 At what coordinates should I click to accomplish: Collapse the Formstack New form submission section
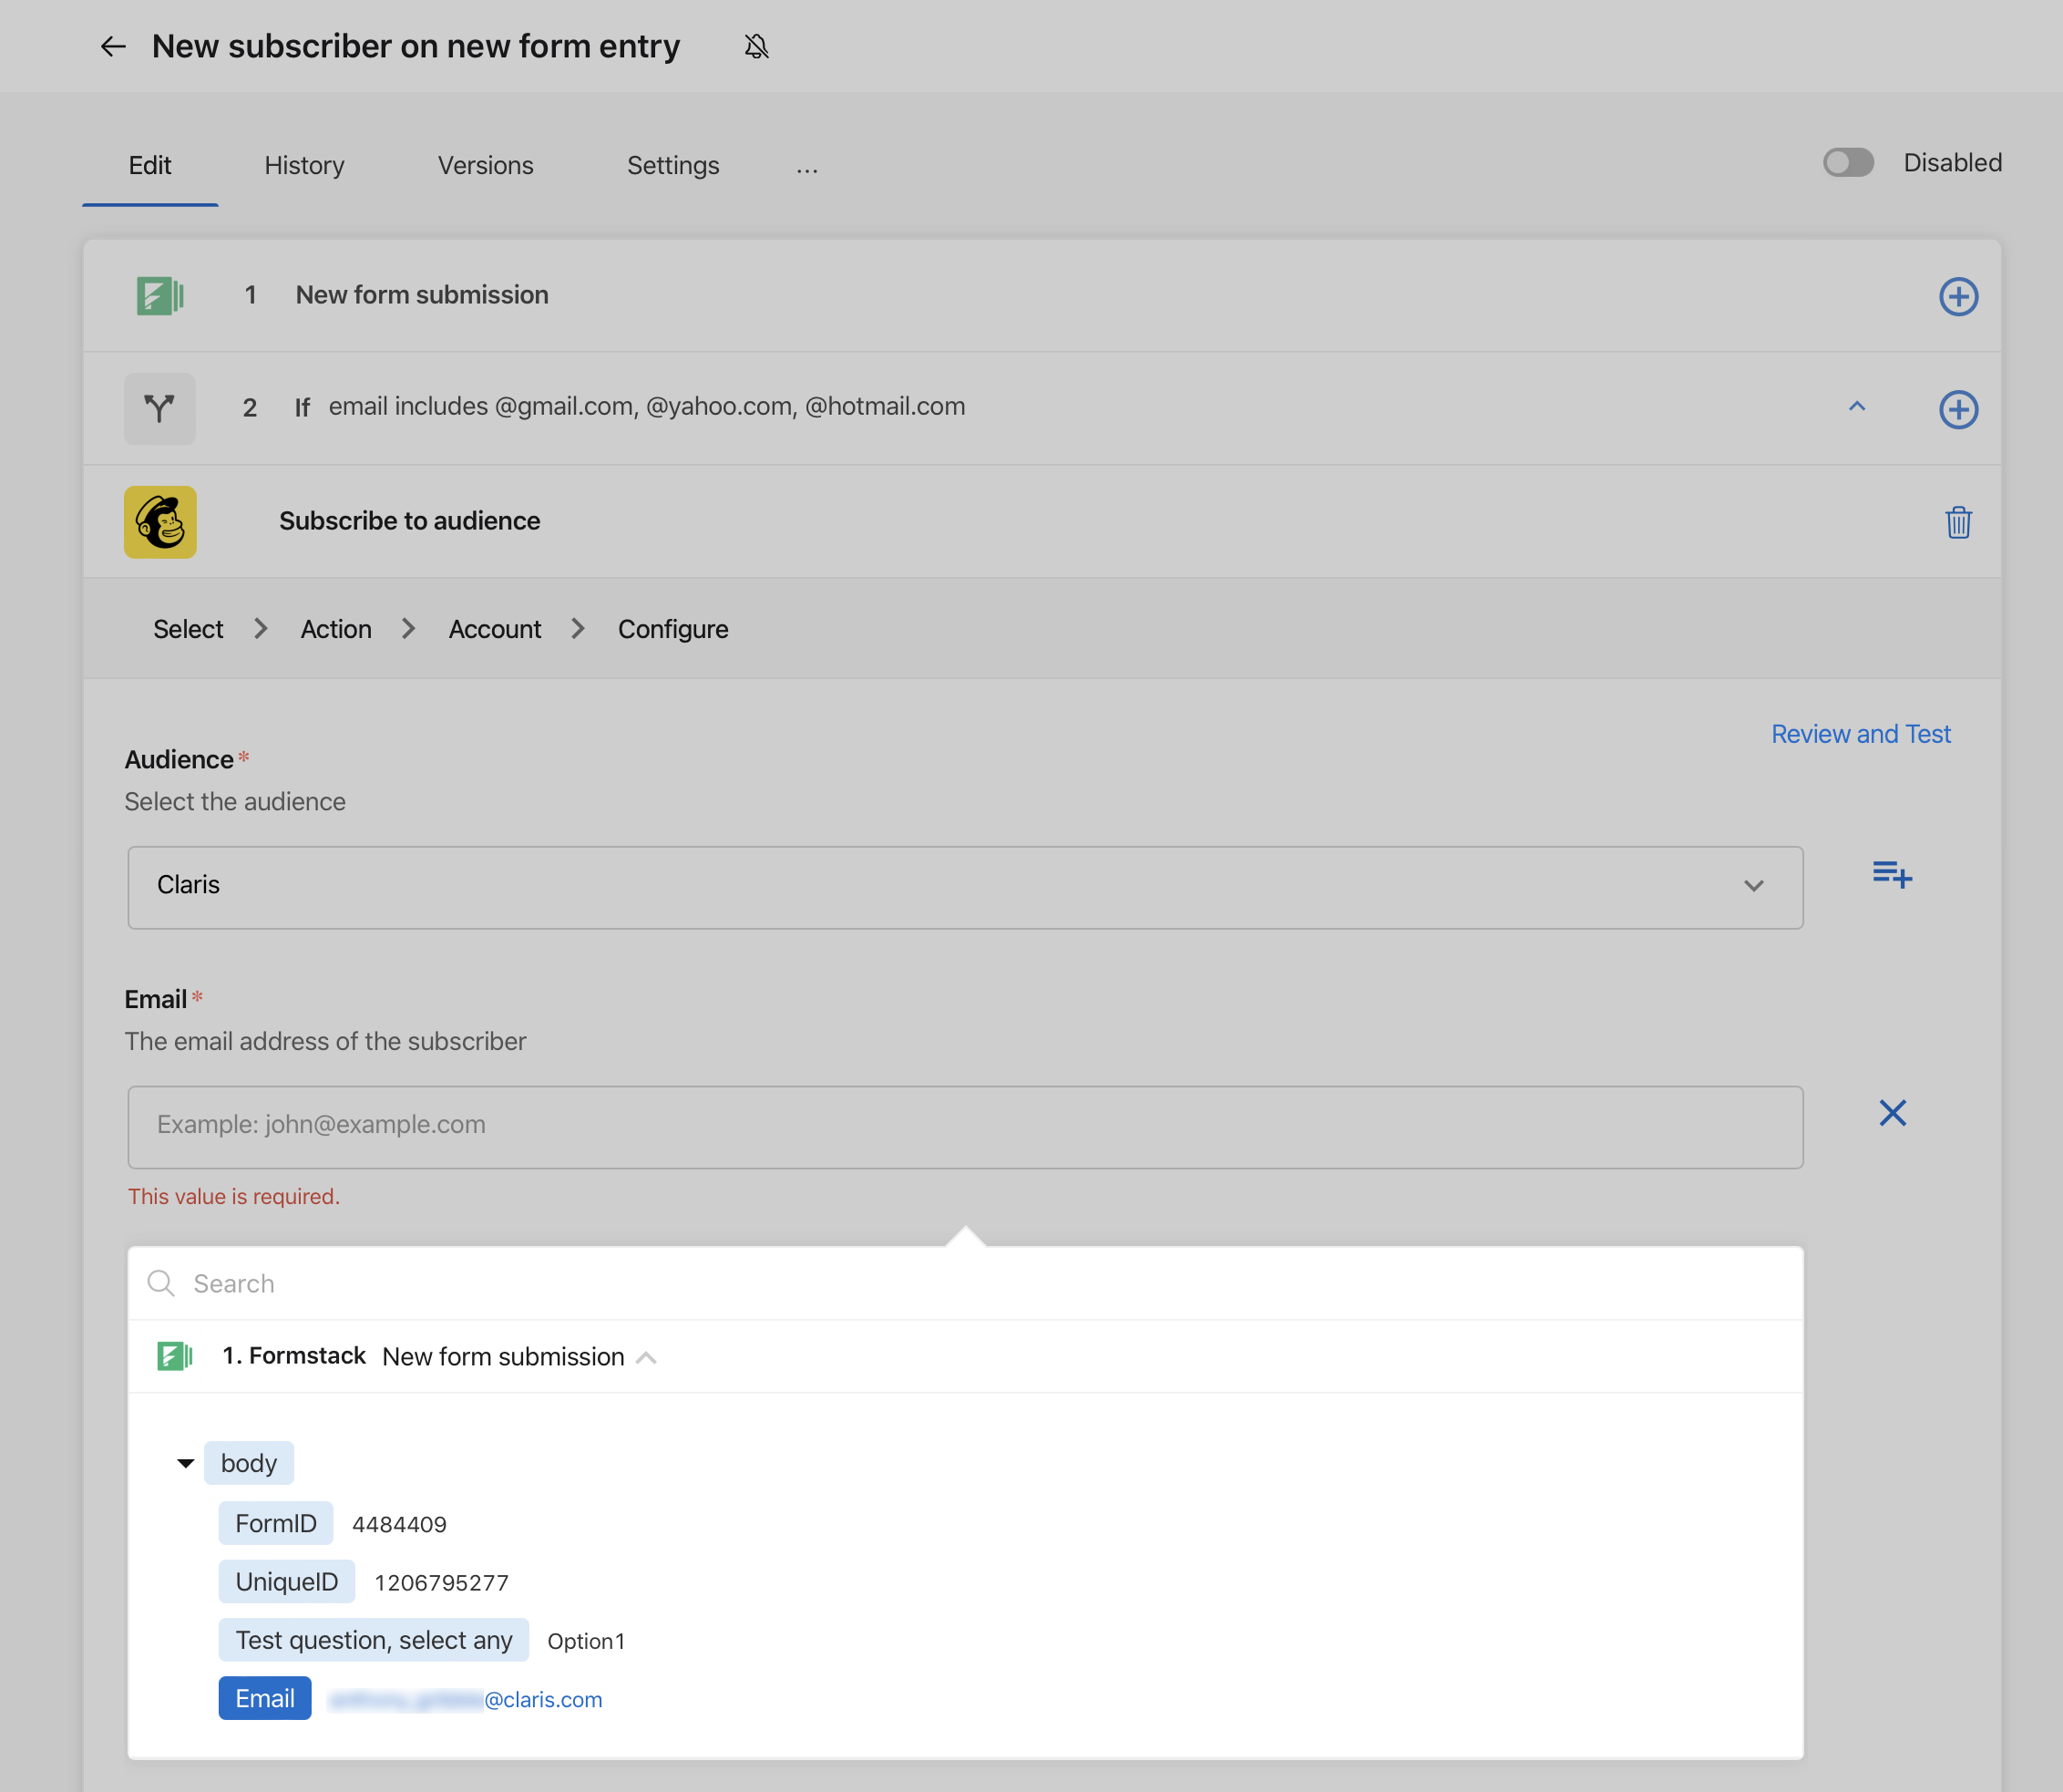tap(649, 1356)
